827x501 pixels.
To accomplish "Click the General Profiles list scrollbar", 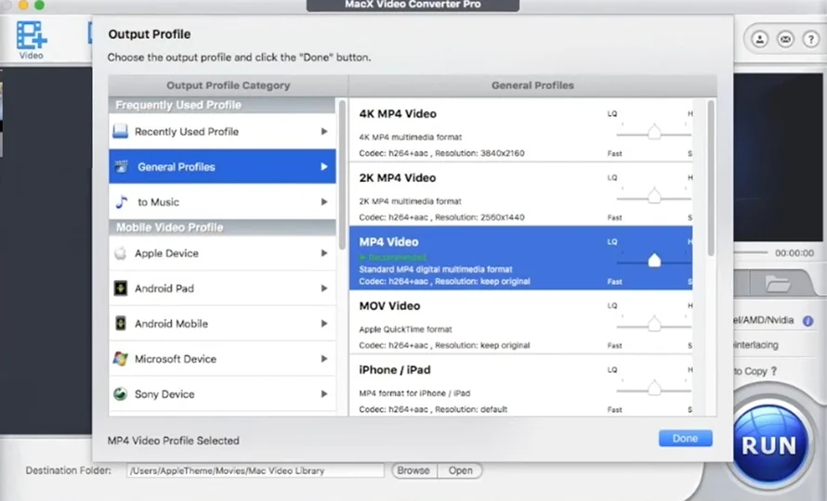I will click(x=711, y=178).
